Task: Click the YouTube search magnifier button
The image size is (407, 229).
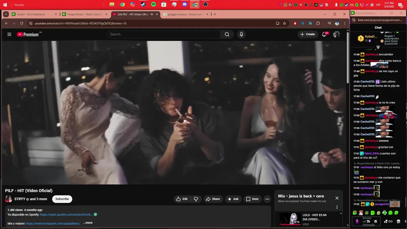Action: 227,34
